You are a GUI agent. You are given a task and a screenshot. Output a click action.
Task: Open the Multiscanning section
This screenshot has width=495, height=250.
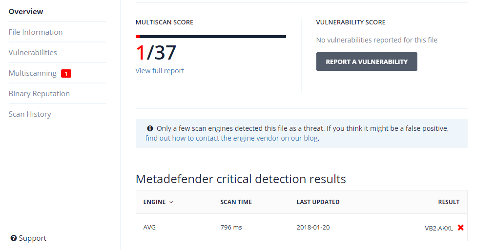(x=32, y=73)
